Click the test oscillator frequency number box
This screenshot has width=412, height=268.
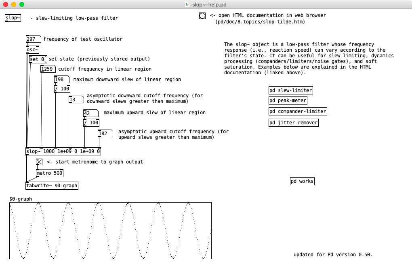pos(33,40)
